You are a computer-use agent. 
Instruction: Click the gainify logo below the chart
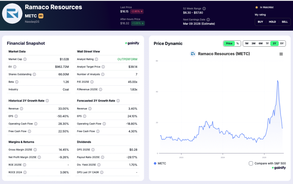tap(279, 168)
